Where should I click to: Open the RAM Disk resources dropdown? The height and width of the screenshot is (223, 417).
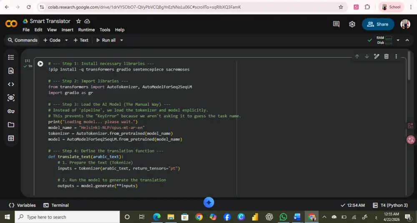click(398, 40)
